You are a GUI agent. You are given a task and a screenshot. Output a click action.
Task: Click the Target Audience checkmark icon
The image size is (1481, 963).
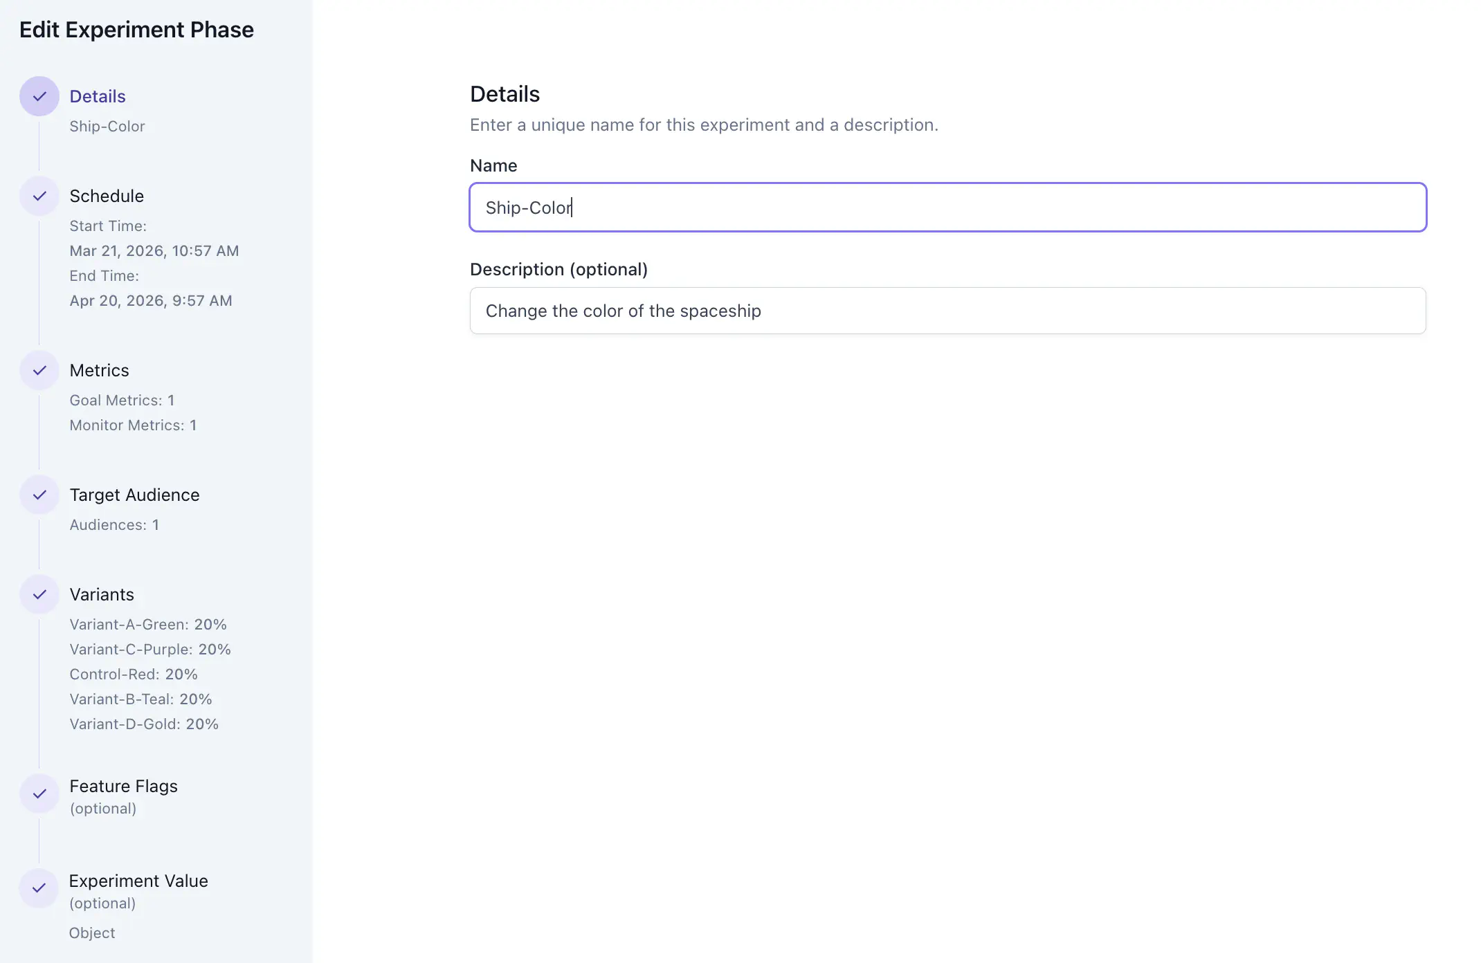pos(39,495)
